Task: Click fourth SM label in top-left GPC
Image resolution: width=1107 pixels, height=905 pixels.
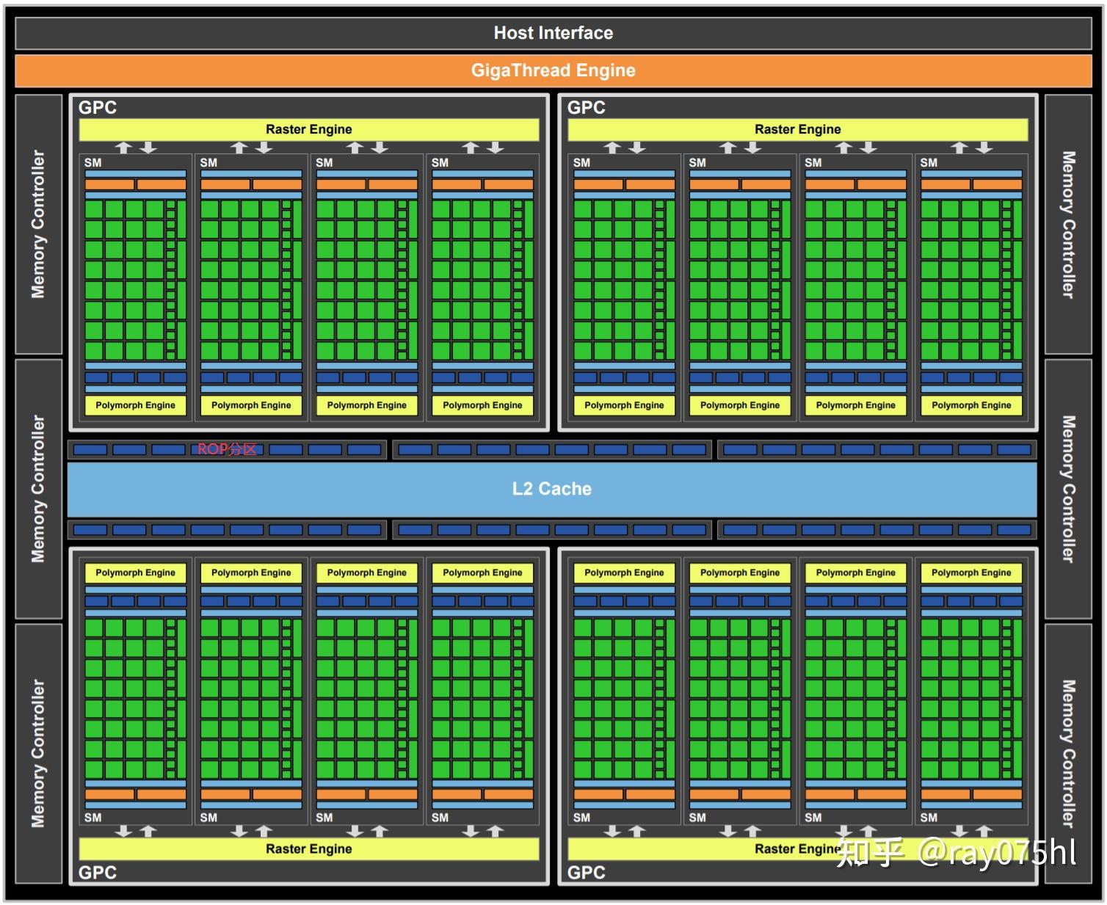Action: point(440,163)
